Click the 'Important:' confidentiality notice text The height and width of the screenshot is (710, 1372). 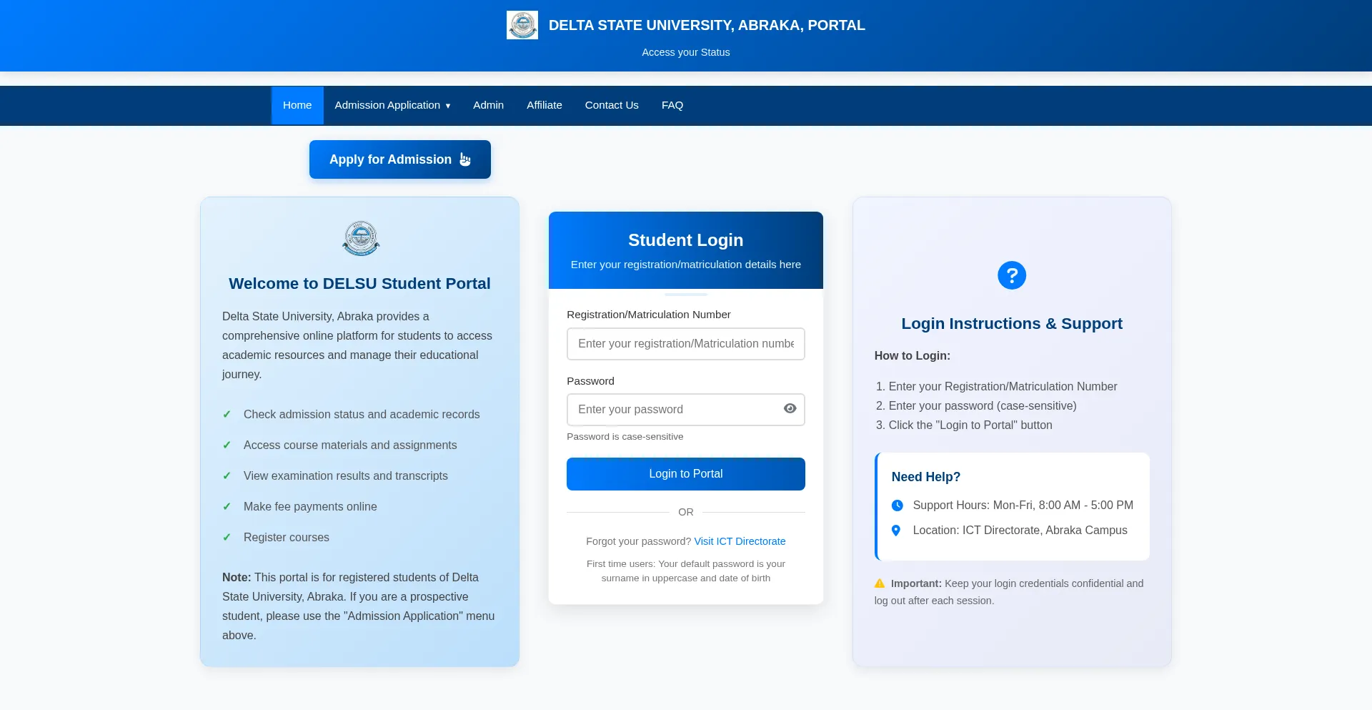point(1009,592)
